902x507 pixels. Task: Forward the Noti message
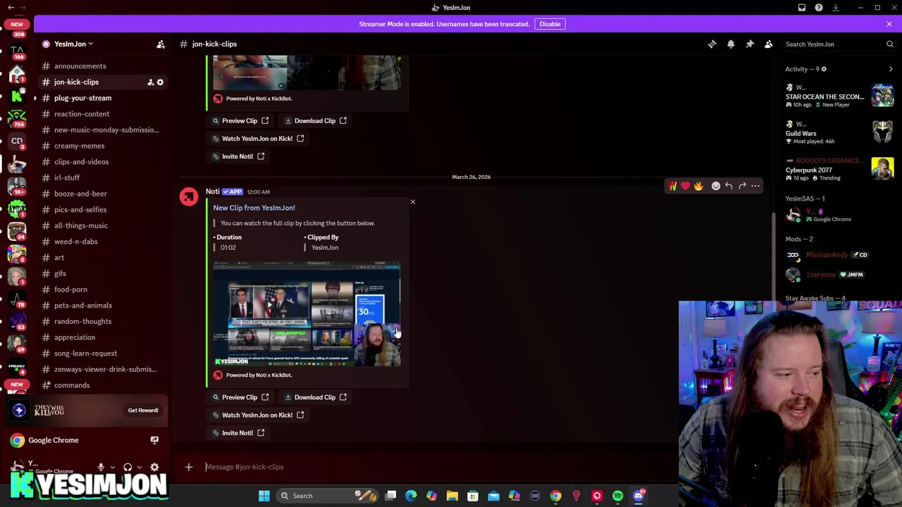point(742,186)
